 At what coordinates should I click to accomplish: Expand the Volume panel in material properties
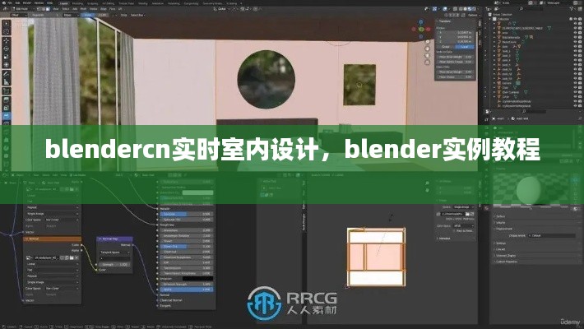[x=501, y=221]
